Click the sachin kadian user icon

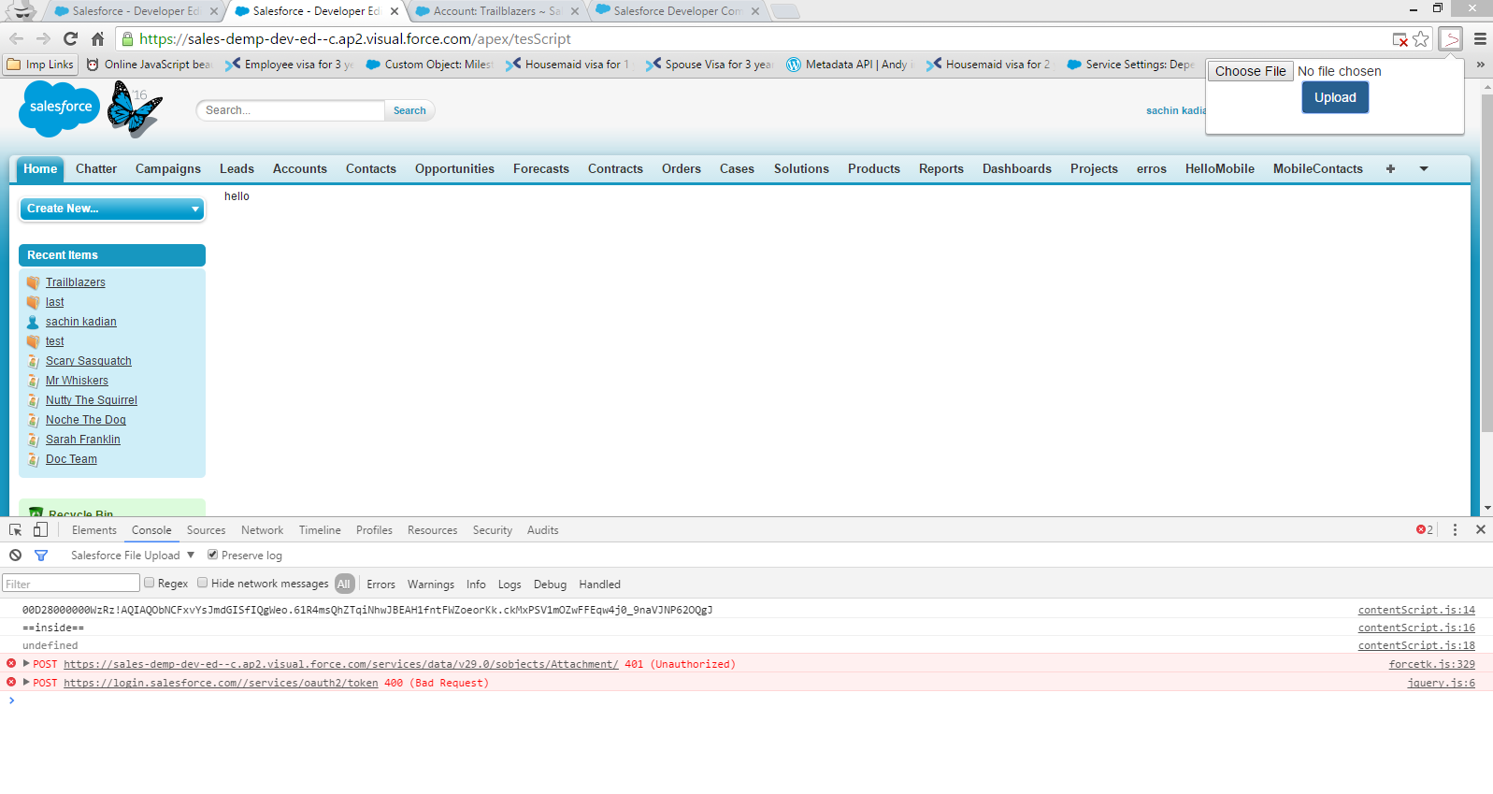coord(34,322)
